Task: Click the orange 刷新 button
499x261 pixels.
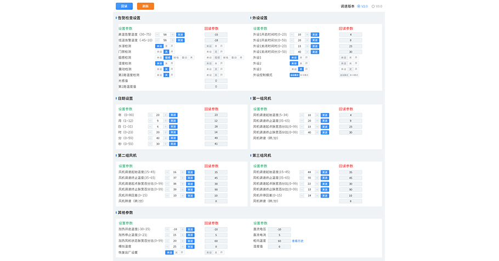Action: (x=145, y=6)
